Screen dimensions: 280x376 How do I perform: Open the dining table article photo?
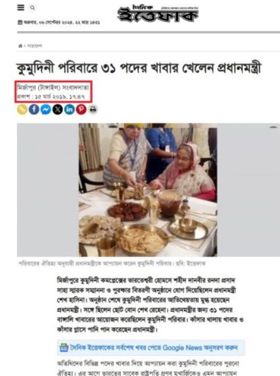[x=148, y=190]
